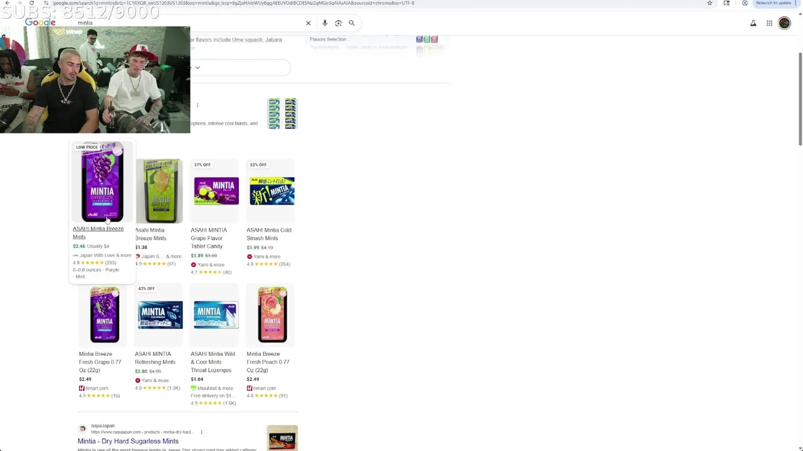Click the page vertical scrollbar thumb
The width and height of the screenshot is (803, 451).
[800, 99]
